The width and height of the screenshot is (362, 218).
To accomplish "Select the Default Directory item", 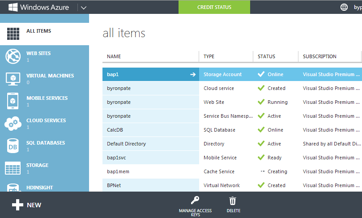I will [126, 144].
